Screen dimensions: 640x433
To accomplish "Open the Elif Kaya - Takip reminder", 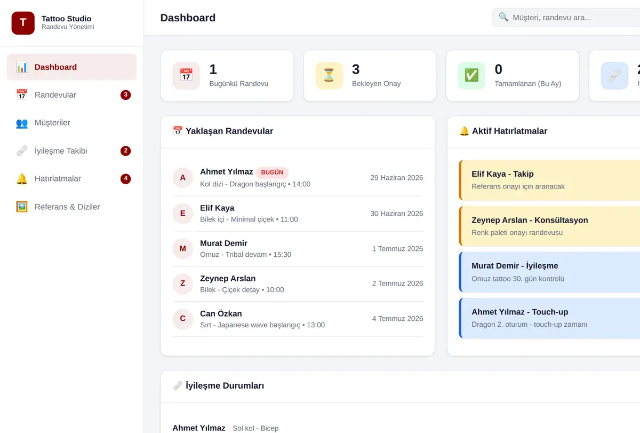I will point(549,180).
